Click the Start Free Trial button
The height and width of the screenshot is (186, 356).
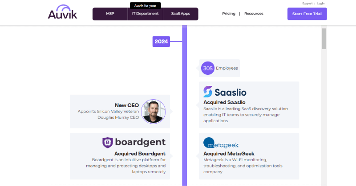307,14
